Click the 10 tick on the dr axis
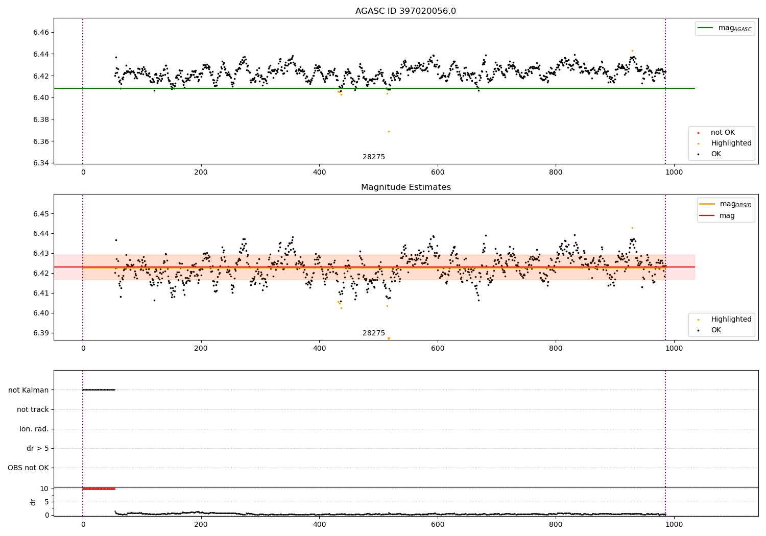 tap(44, 489)
